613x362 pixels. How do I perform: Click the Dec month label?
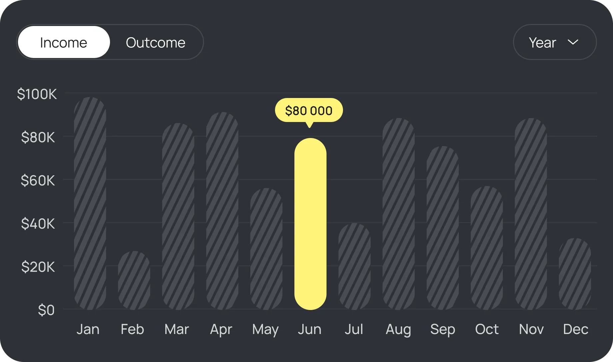point(576,329)
